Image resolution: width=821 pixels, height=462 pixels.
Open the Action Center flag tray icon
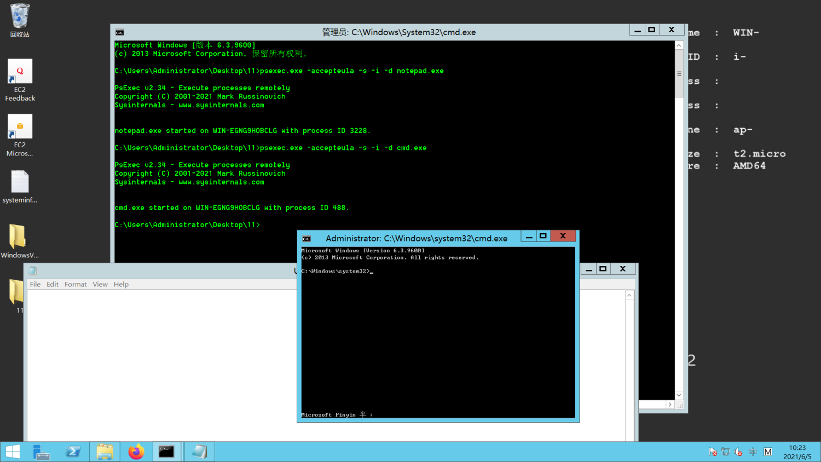(x=713, y=452)
